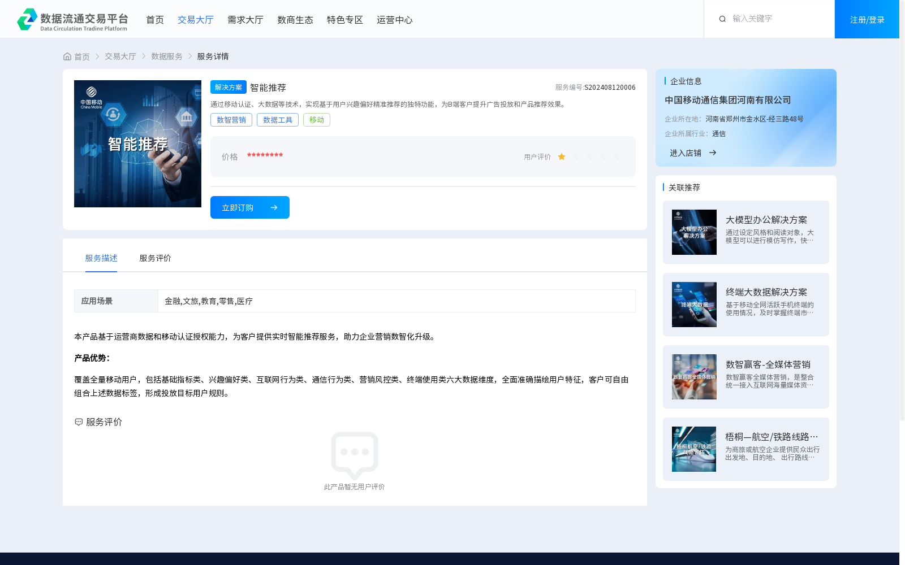Go to 交易大厅 breadcrumb link
The height and width of the screenshot is (565, 905).
pyautogui.click(x=120, y=56)
